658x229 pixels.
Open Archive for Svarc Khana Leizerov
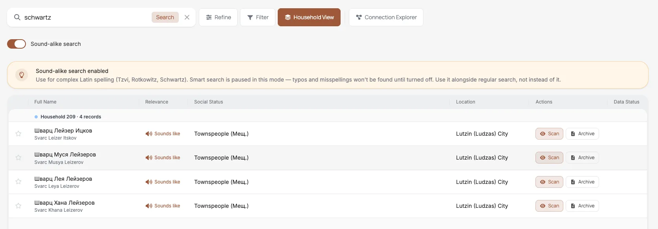pos(582,206)
